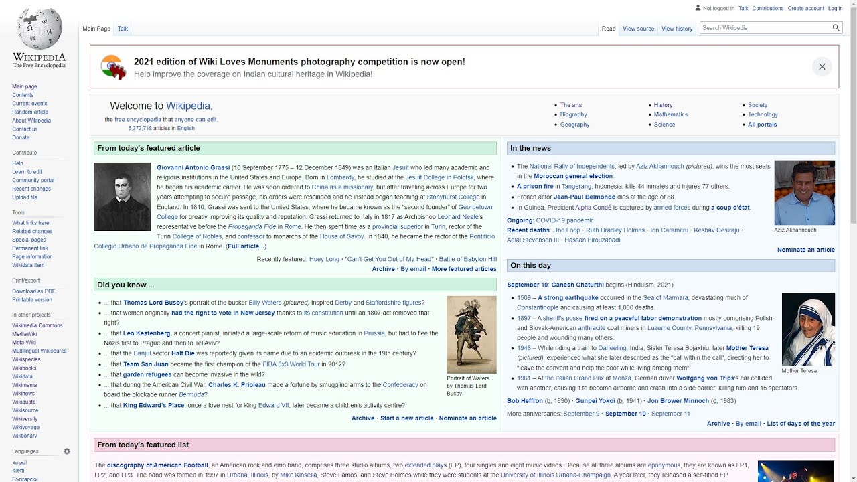Open Recent changes in sidebar
This screenshot has width=857, height=482.
point(31,189)
